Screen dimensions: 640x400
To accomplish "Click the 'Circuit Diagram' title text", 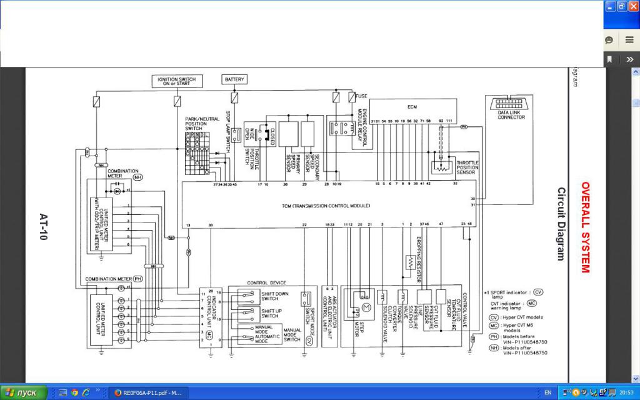I will point(562,224).
